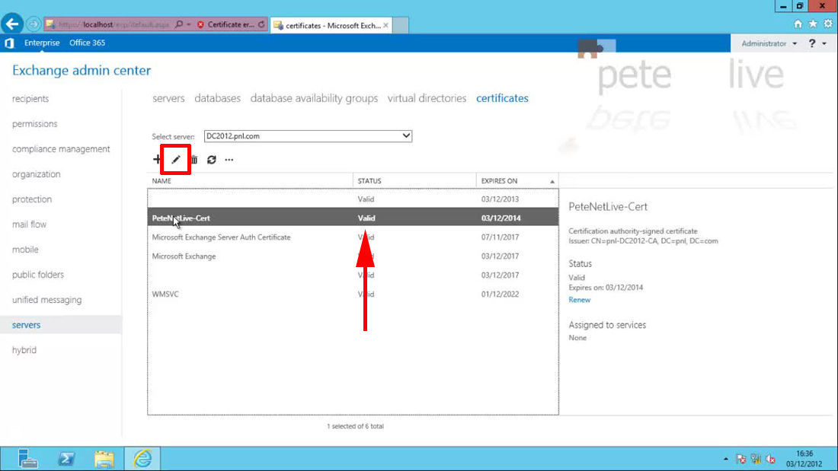Select the Microsoft Exchange certificate row
Screen dimensions: 838x471
coord(353,256)
